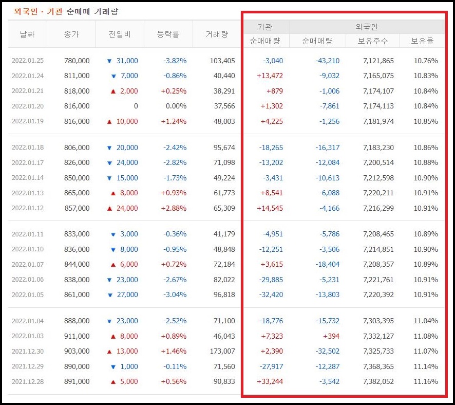Viewport: 455px width, 405px height.
Task: Select date cell 2021.12.30
Action: [x=28, y=351]
